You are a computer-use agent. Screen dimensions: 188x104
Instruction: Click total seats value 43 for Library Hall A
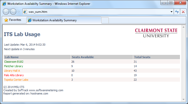(135, 71)
